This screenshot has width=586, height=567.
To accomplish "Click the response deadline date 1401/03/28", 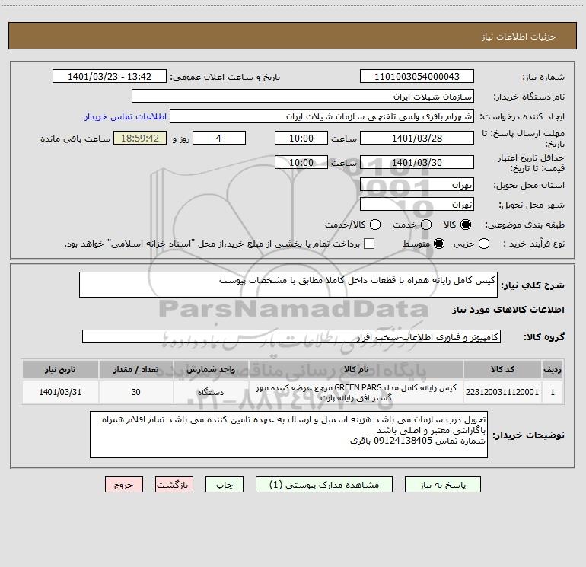I will point(417,139).
